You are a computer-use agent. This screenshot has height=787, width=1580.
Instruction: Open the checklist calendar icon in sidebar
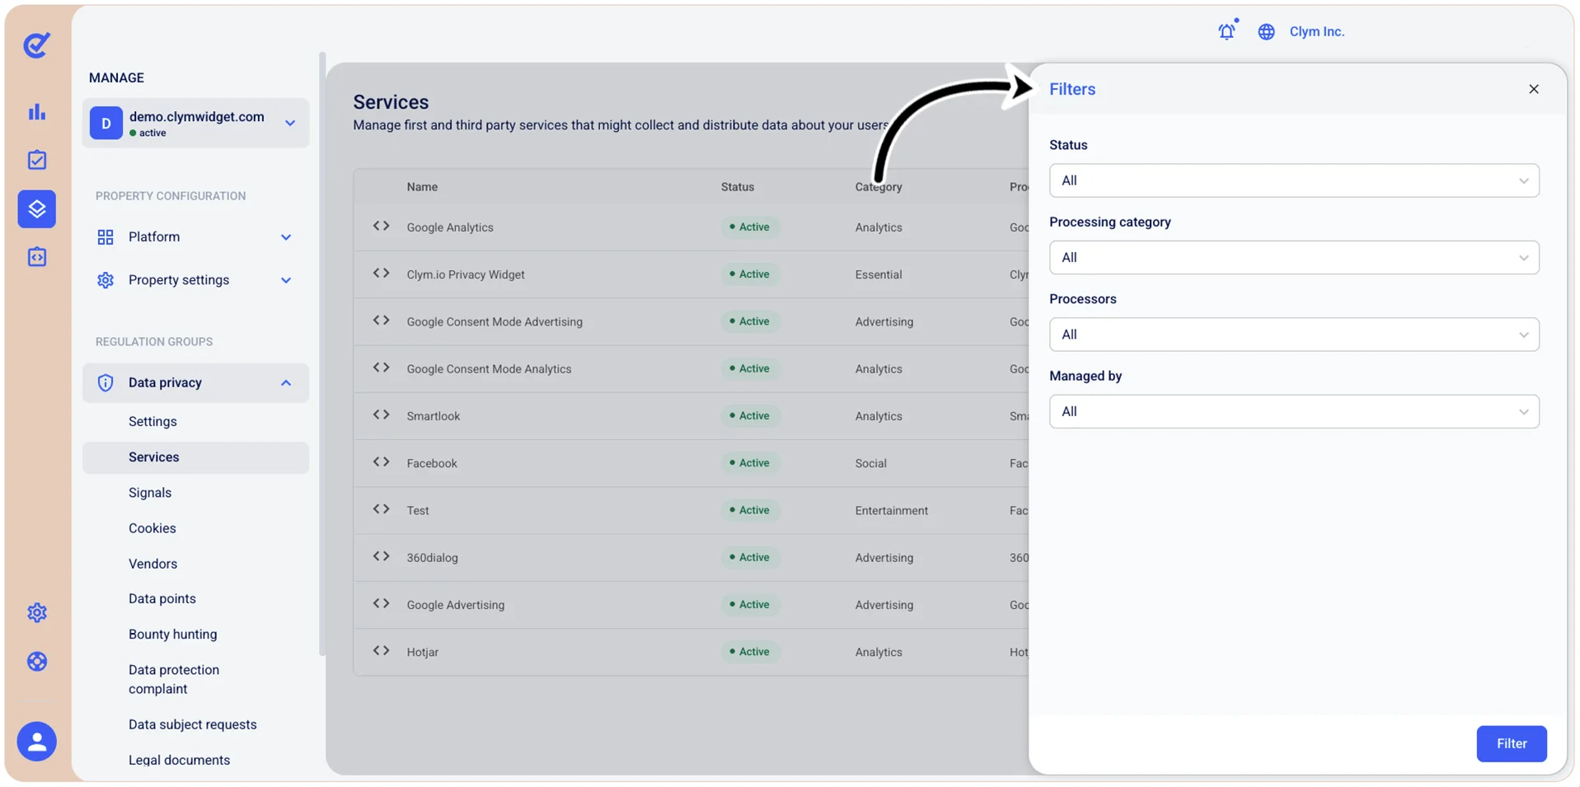click(37, 160)
